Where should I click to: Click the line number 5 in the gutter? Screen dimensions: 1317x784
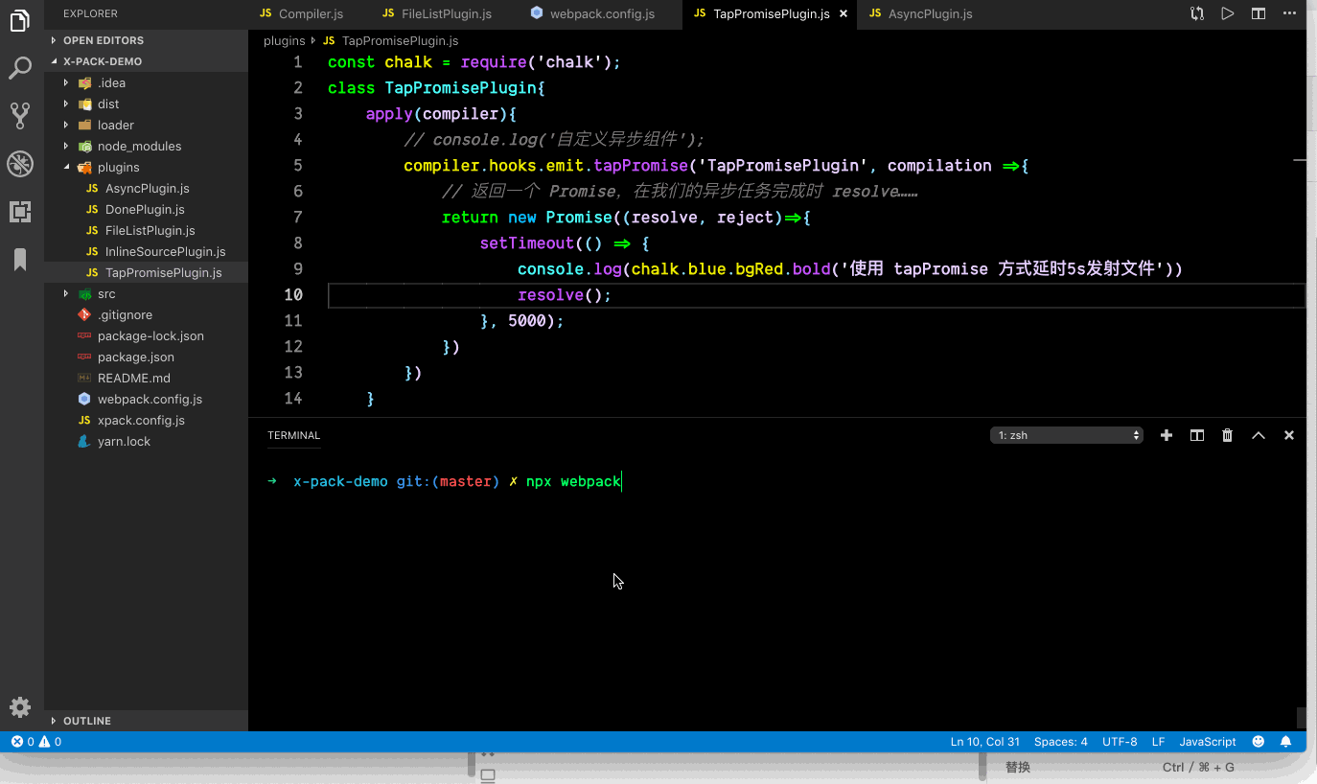297,166
